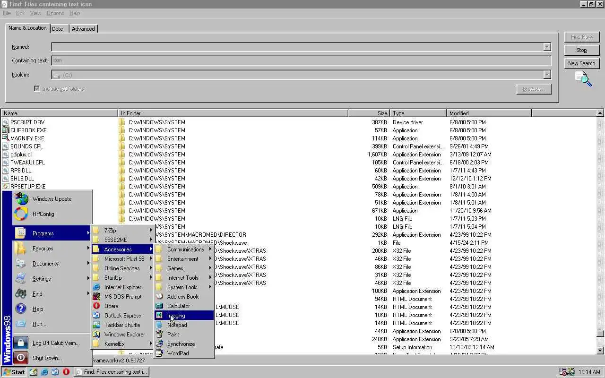Open the File menu
This screenshot has width=605, height=378.
[7, 13]
